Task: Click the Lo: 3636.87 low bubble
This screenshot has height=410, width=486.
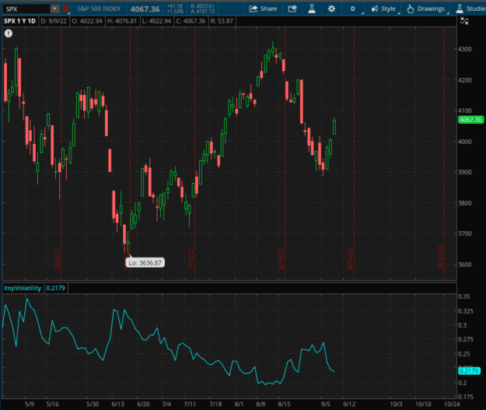Action: pyautogui.click(x=145, y=263)
